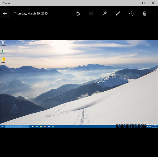Apply auto Enhance with the magic wand

(x=105, y=13)
